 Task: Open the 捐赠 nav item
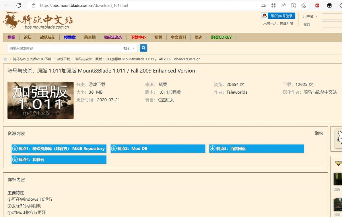[x=11, y=37]
